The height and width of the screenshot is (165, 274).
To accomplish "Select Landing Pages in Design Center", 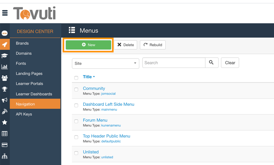I will [x=29, y=74].
